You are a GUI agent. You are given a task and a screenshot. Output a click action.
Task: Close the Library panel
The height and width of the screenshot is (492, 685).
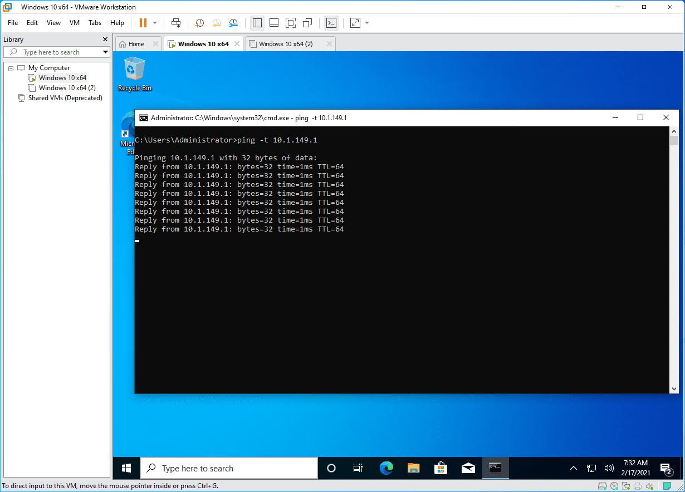click(105, 40)
